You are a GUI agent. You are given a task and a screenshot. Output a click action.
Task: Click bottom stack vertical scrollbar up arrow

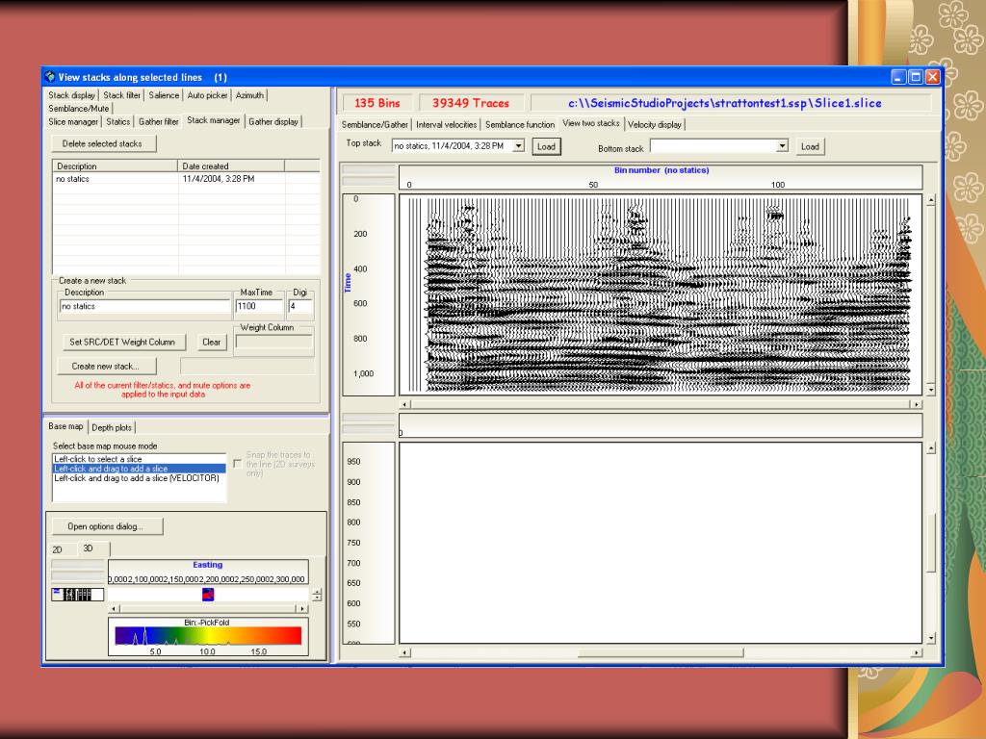pos(931,448)
